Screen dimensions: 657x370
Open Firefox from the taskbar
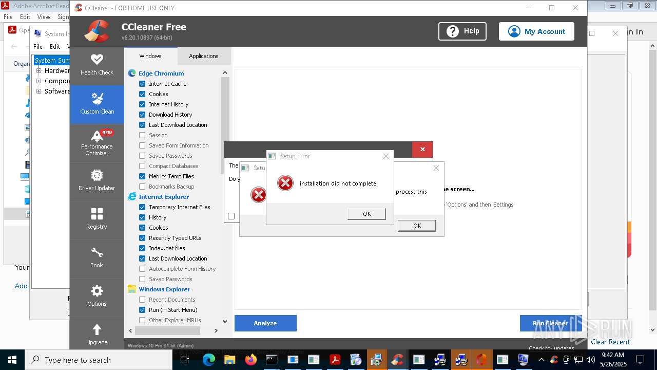coord(250,360)
